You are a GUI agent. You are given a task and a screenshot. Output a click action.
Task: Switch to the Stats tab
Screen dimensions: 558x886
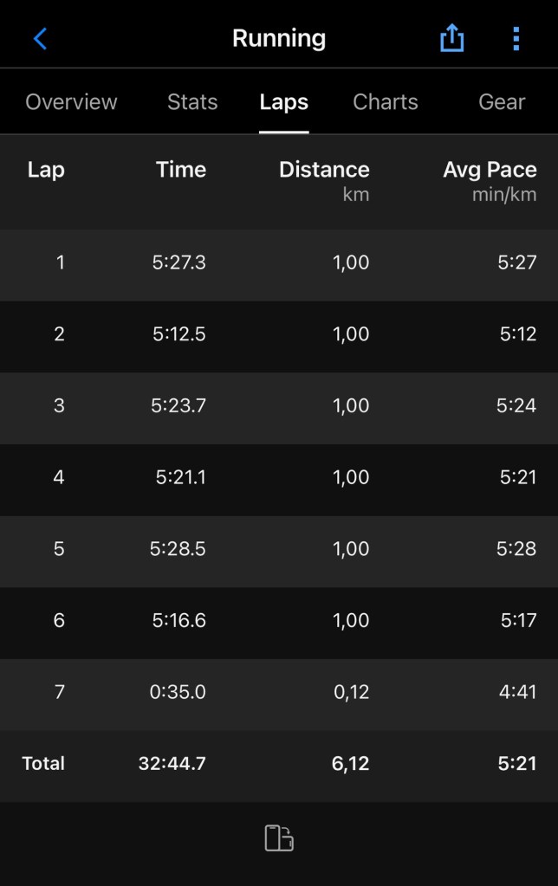click(x=192, y=102)
